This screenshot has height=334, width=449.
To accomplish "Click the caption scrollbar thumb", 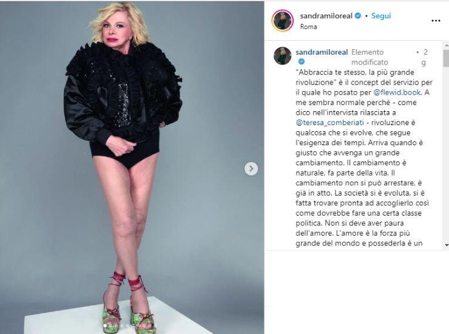I will 446,58.
